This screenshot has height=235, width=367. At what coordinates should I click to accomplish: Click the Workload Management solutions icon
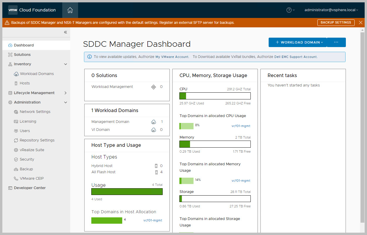click(x=153, y=87)
